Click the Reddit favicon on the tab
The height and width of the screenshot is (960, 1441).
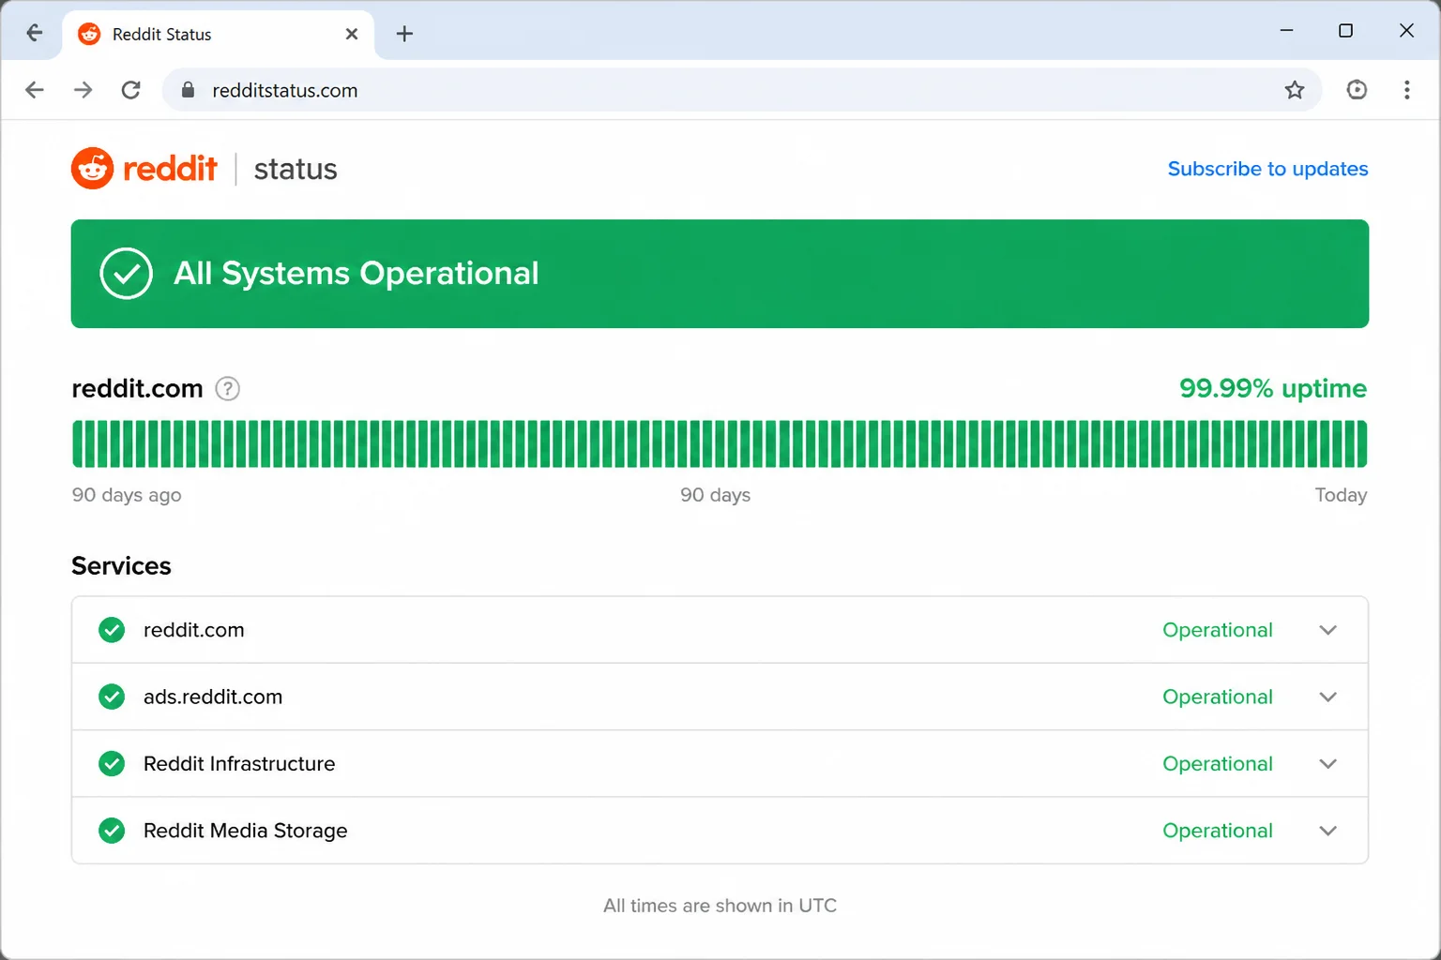tap(89, 34)
